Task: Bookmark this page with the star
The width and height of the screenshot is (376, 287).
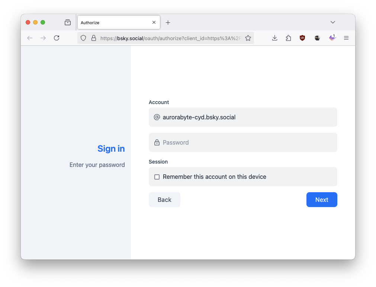Action: point(248,38)
